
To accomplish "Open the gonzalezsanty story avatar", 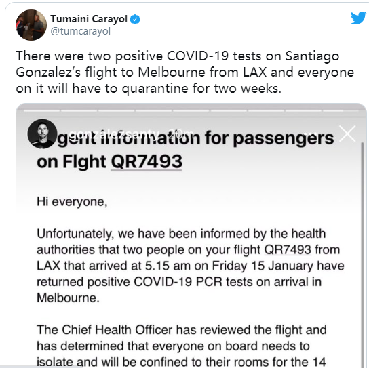I will coord(42,134).
